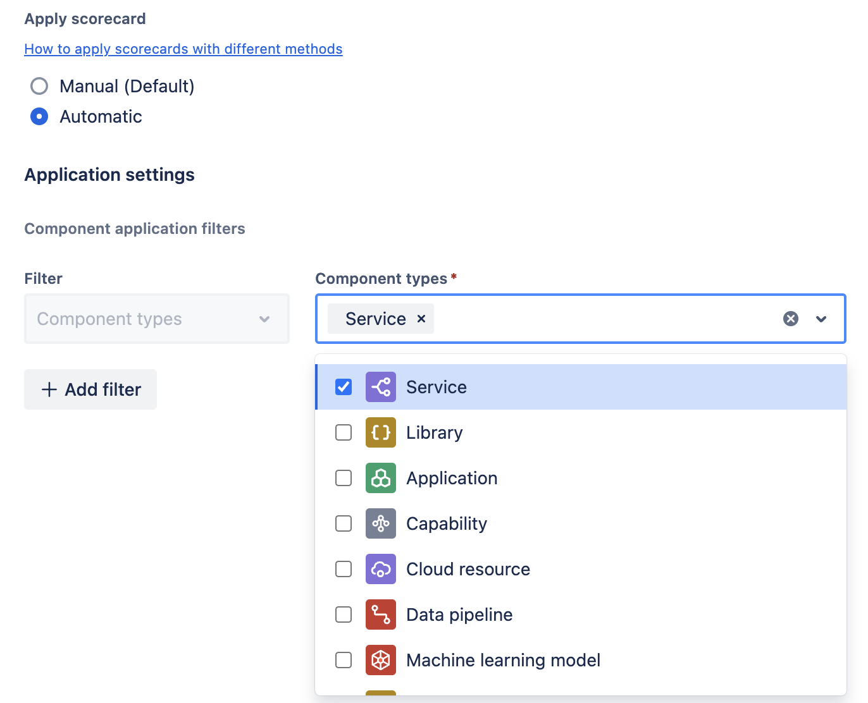
Task: Click the Library braces icon
Action: (x=380, y=432)
